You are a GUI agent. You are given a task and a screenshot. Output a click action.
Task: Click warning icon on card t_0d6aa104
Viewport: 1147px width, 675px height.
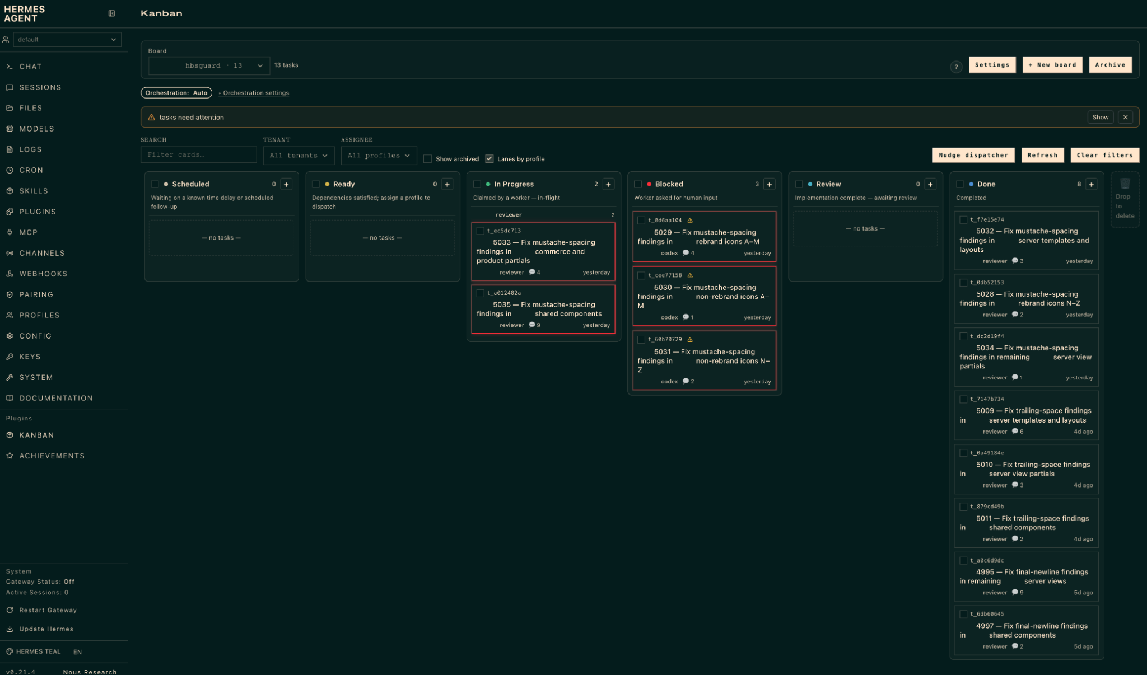coord(690,221)
